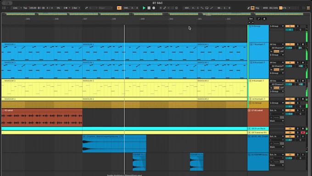Enable MIDI Map Mode

(x=265, y=8)
